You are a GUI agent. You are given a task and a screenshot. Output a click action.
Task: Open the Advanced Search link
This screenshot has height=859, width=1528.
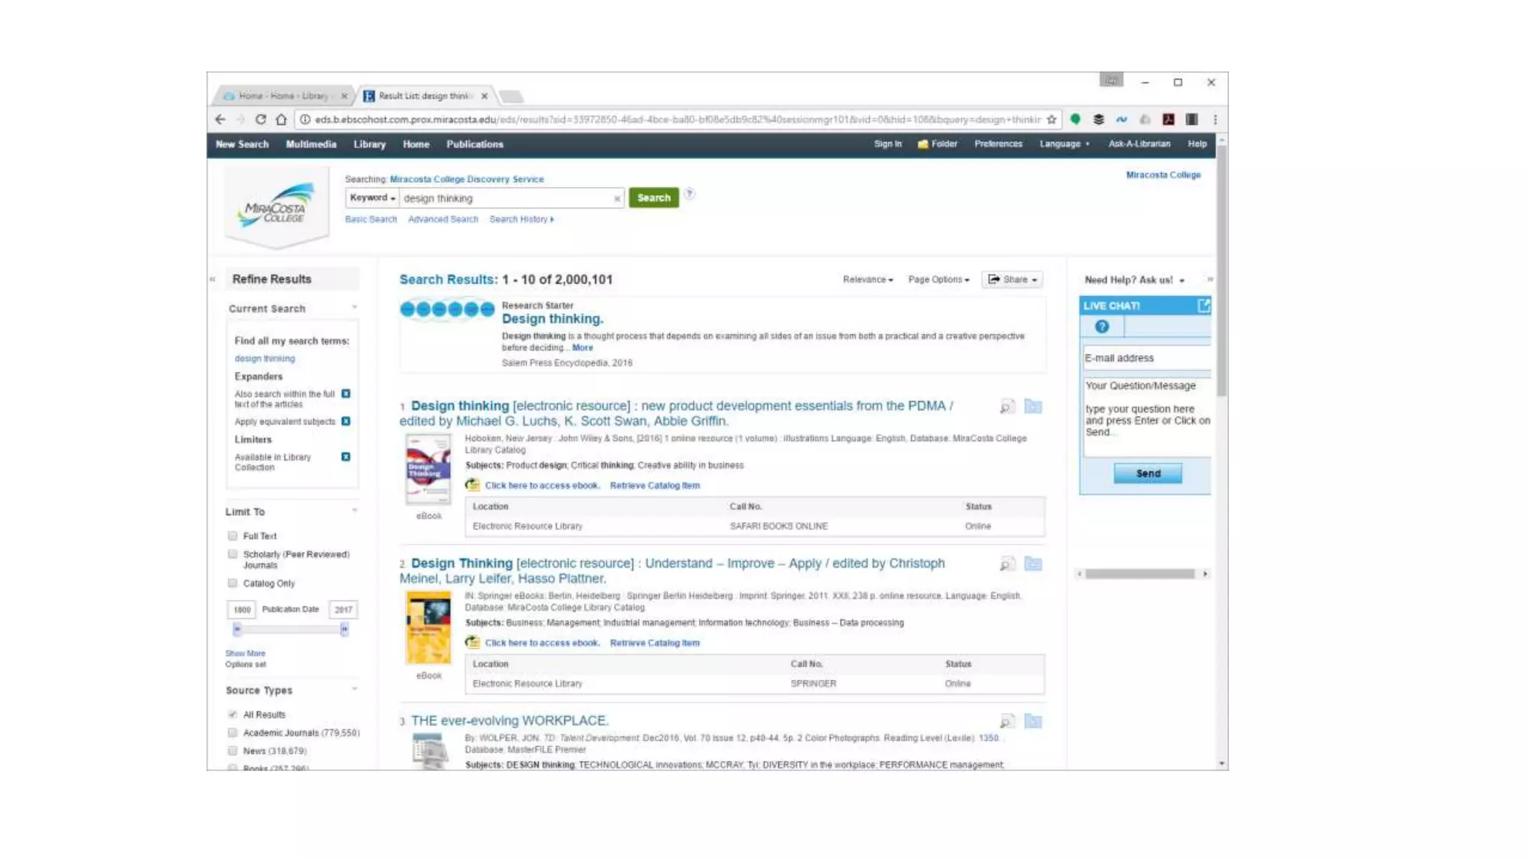point(442,219)
